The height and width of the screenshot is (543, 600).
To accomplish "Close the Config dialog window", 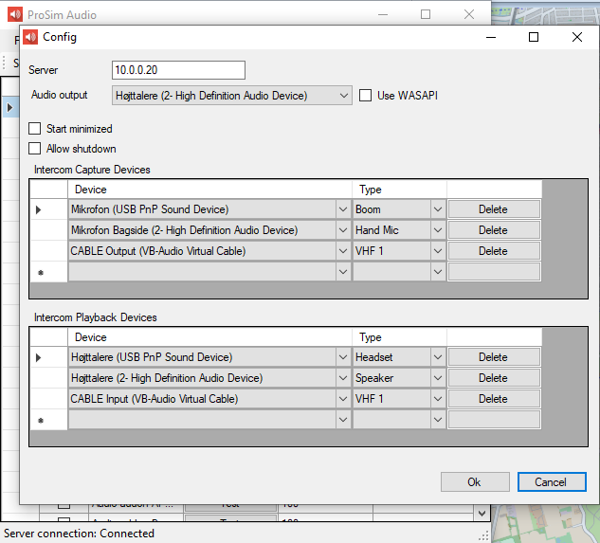I will tap(576, 37).
